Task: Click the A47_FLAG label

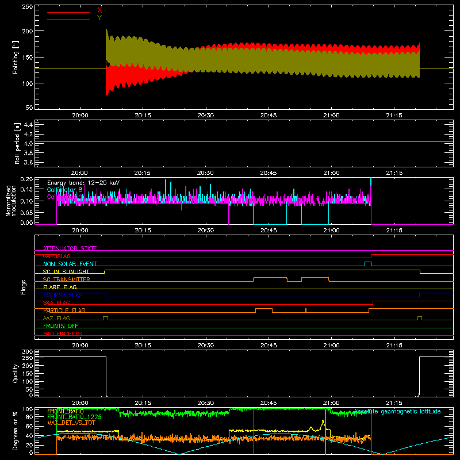Action: (56, 318)
